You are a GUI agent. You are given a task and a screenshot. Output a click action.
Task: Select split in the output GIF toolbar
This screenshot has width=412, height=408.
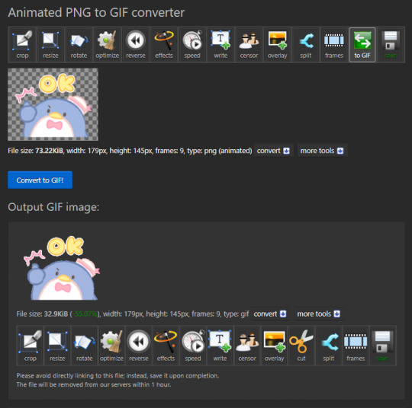click(x=328, y=346)
